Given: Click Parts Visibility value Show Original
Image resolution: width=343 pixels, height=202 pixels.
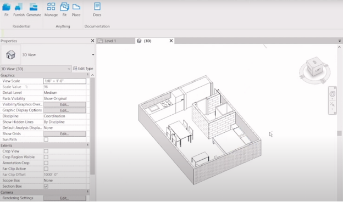Looking at the screenshot, I should pyautogui.click(x=55, y=98).
